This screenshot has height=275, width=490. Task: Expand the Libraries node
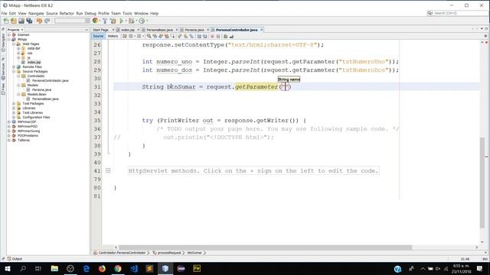tap(14, 108)
